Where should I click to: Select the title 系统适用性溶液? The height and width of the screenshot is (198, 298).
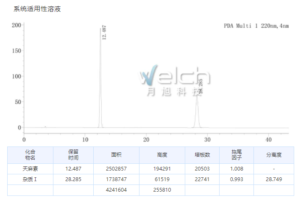point(37,9)
